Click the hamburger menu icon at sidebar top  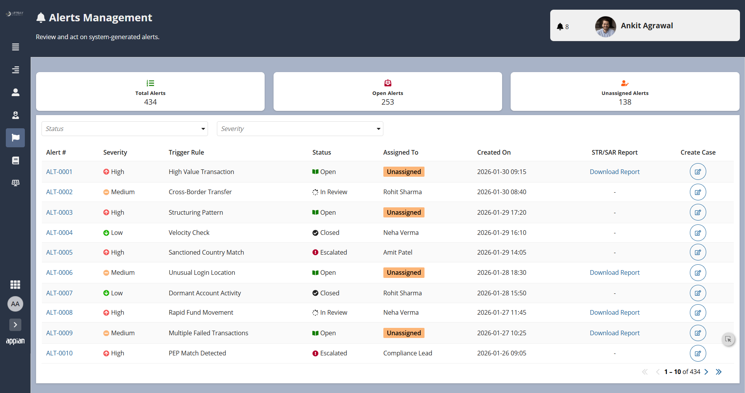[x=16, y=47]
